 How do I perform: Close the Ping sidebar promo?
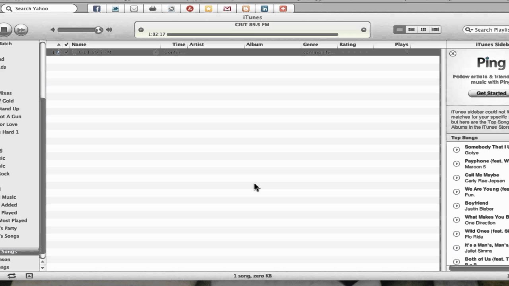coord(453,54)
